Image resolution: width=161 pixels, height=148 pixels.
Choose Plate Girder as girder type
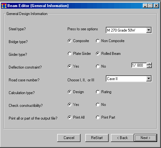[79, 54]
